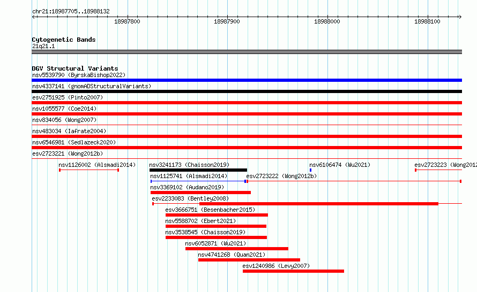The image size is (477, 292).
Task: Click the nsv5539790 (ByrskaBishop2022) label
Action: (79, 75)
